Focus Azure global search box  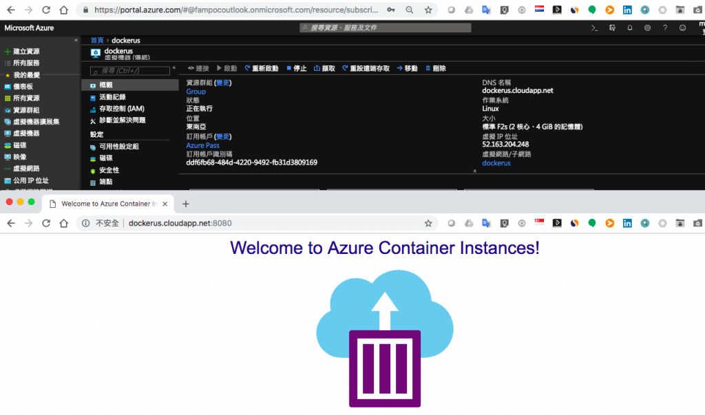386,28
